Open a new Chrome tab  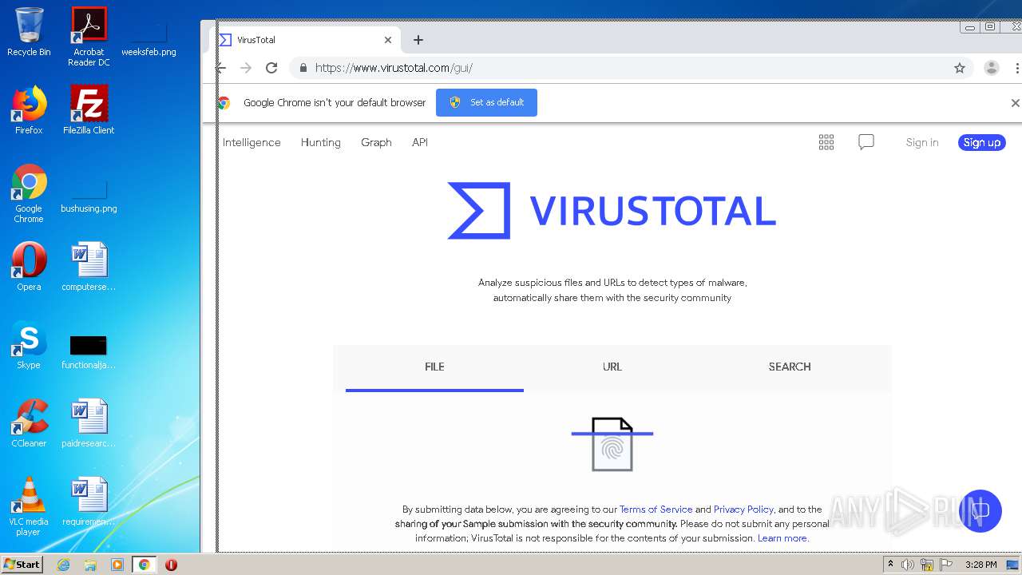[418, 40]
